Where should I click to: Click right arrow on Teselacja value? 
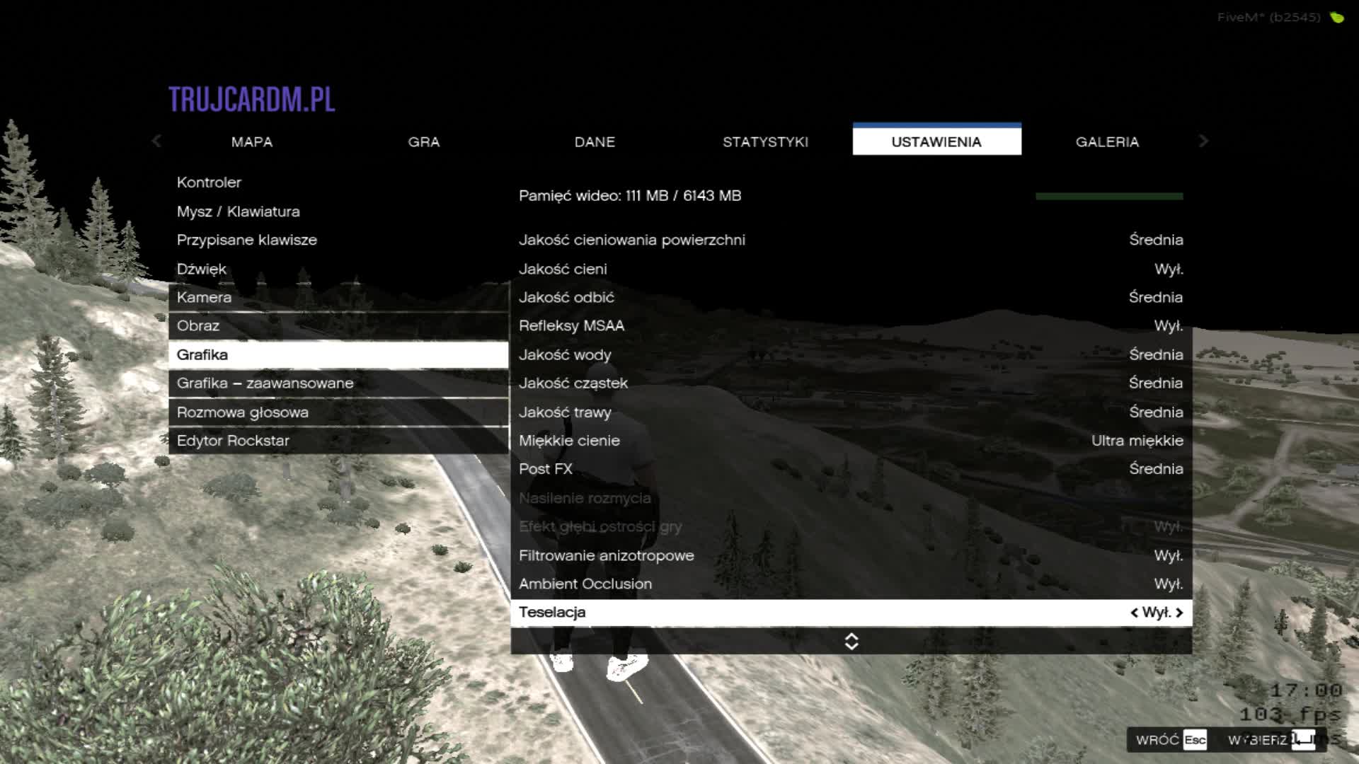click(1179, 613)
